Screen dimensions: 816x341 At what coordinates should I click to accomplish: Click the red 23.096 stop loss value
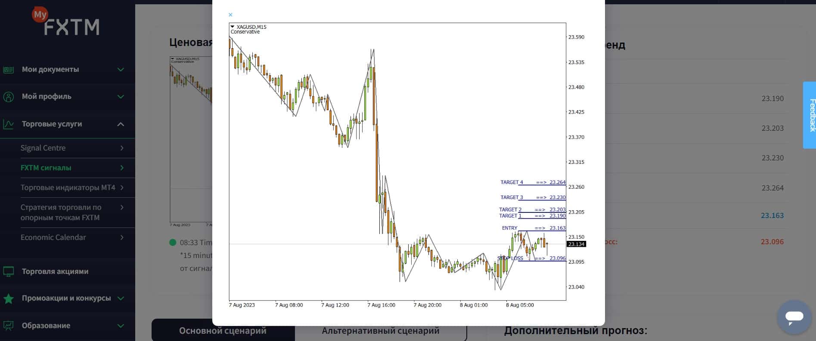pos(772,242)
